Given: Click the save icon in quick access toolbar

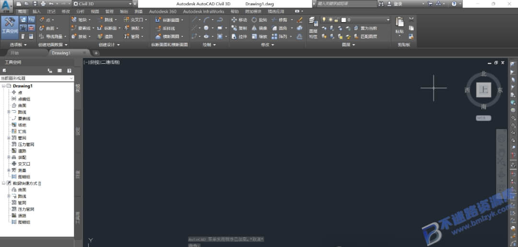Looking at the screenshot, I should pos(35,4).
